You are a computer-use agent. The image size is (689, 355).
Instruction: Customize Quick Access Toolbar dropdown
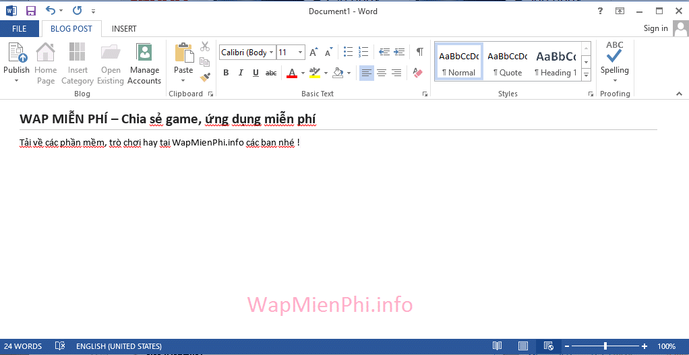pos(93,11)
